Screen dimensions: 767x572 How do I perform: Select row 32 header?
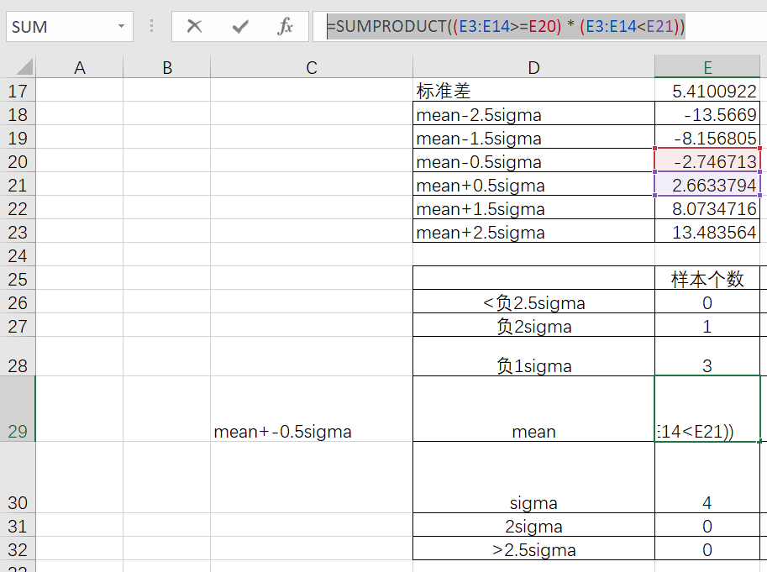click(18, 549)
